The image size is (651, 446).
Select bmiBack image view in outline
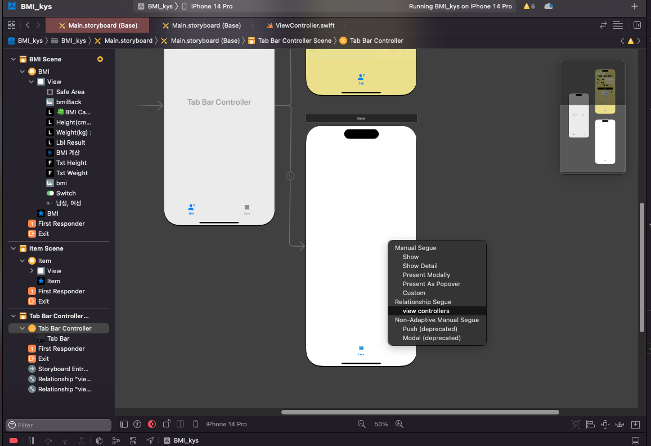69,102
